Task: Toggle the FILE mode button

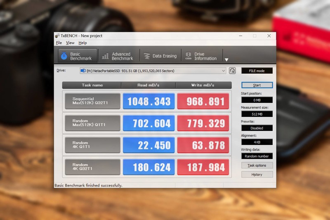Action: (x=257, y=71)
